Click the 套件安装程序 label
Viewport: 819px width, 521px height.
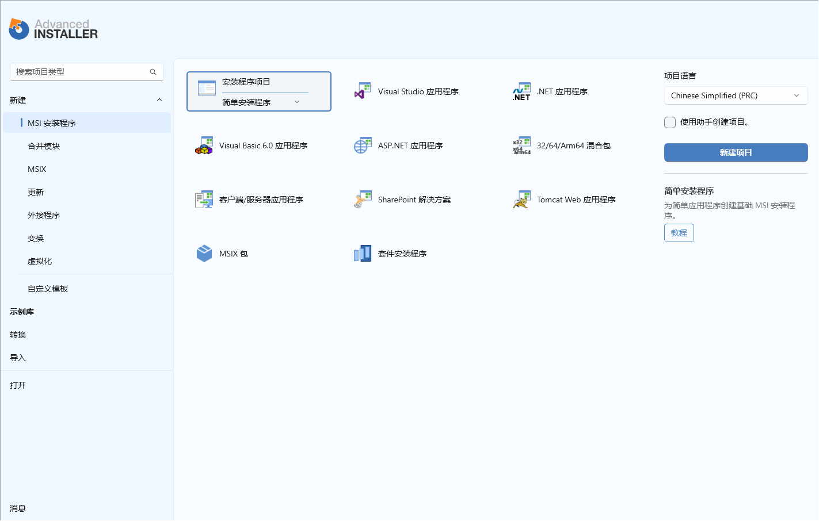pos(402,254)
